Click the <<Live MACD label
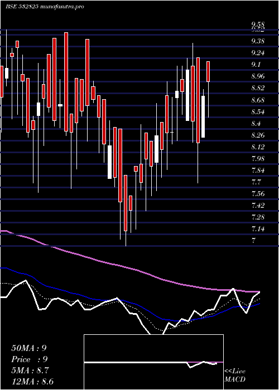This screenshot has height=390, width=279. pos(235,376)
